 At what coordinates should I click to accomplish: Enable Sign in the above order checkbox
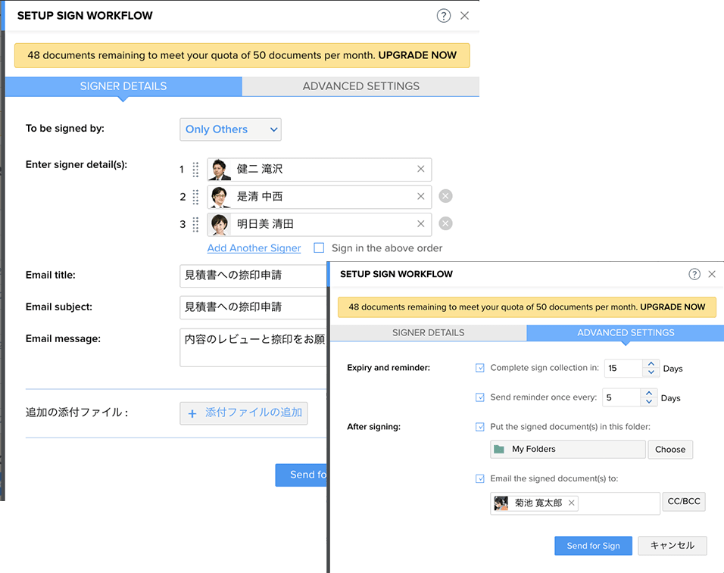319,248
